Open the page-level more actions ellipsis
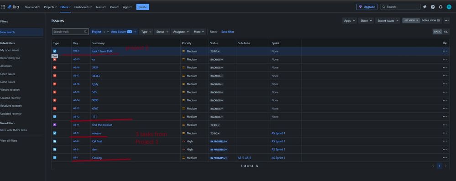This screenshot has width=456, height=181. point(446,21)
